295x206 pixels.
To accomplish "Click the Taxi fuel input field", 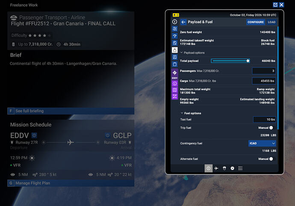I will 265,120.
